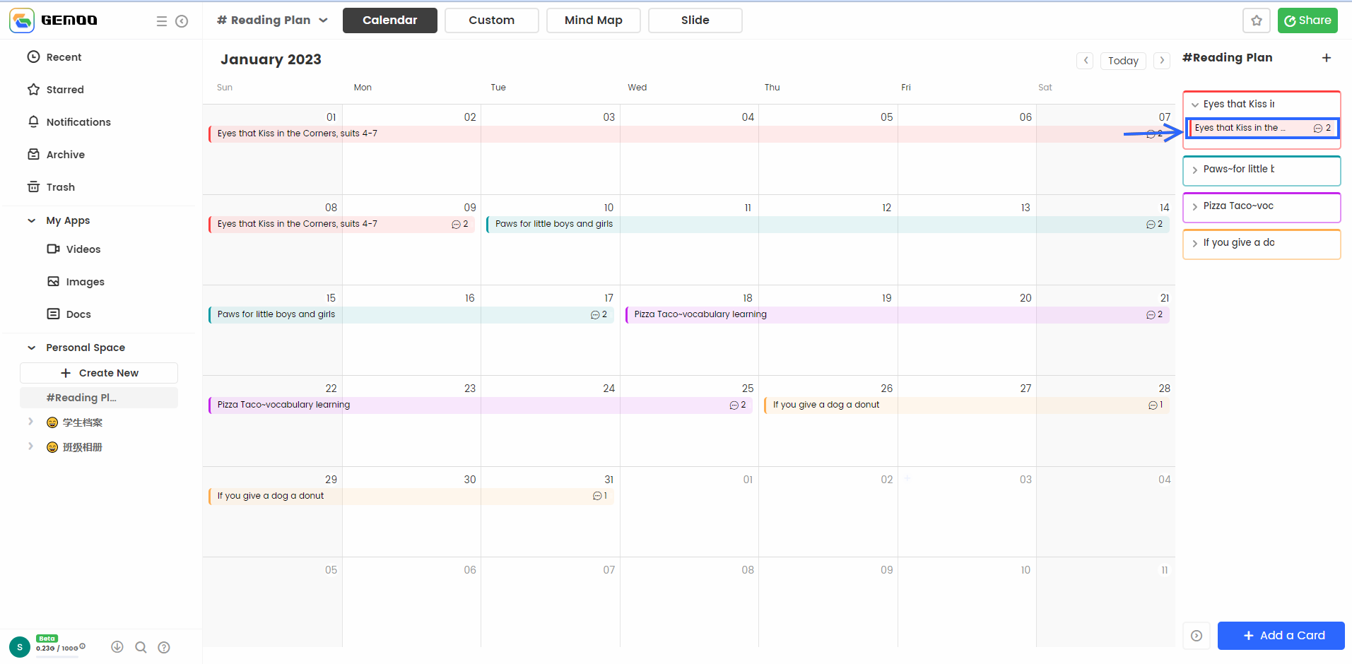Open If you give a dog event on January 29

point(411,496)
